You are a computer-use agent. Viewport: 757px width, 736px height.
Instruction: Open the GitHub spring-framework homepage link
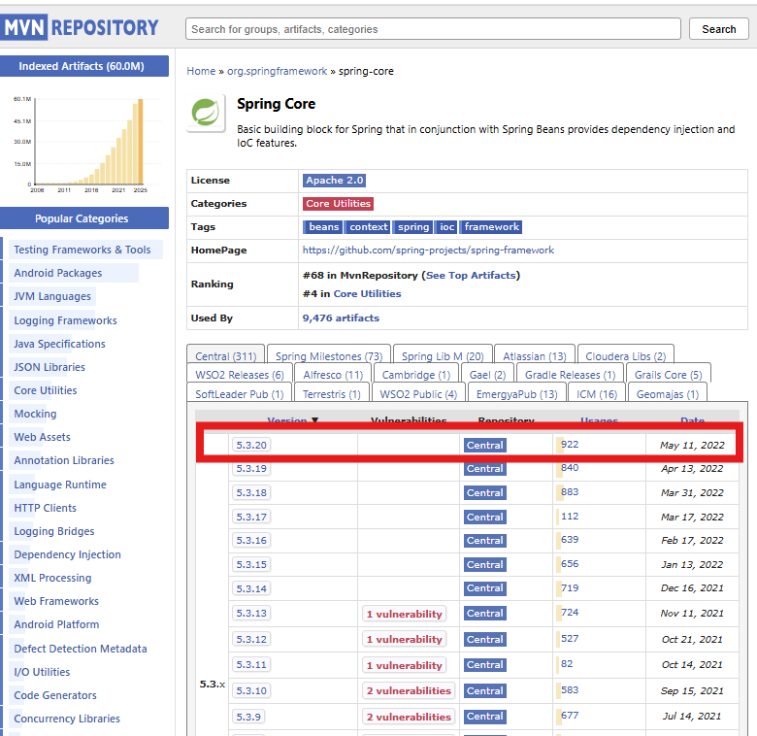[x=428, y=251]
